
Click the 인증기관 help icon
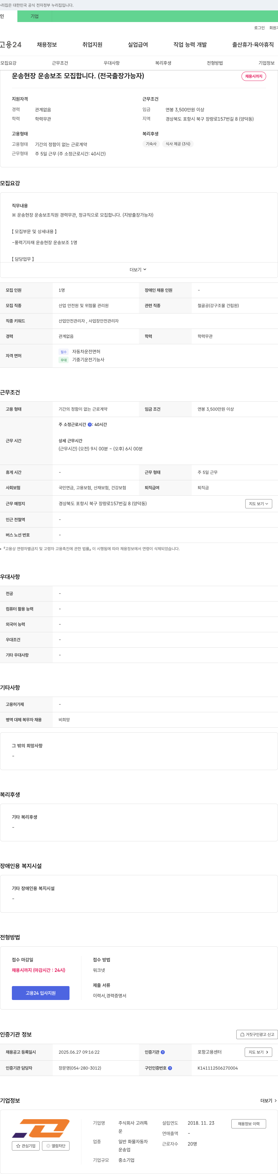(163, 1052)
